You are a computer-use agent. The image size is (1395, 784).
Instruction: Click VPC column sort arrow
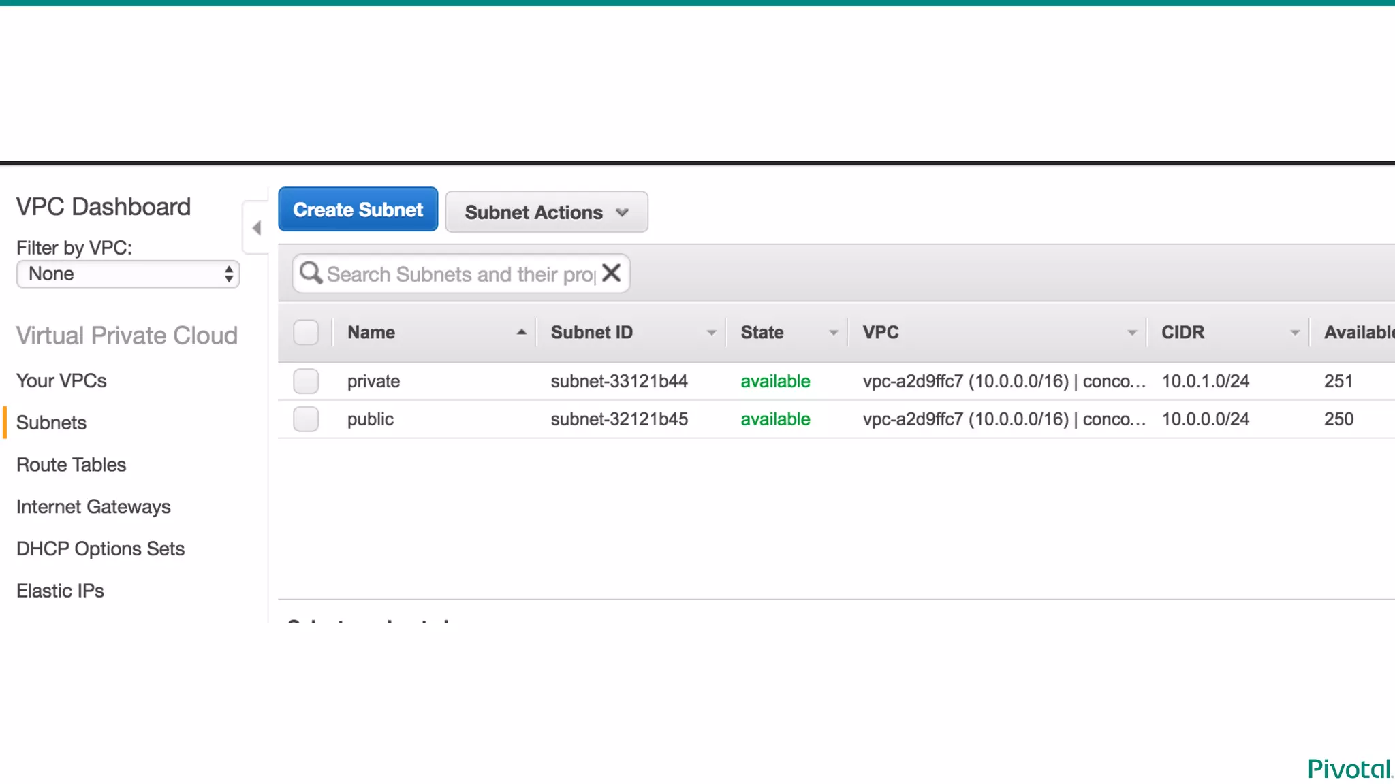click(1131, 333)
